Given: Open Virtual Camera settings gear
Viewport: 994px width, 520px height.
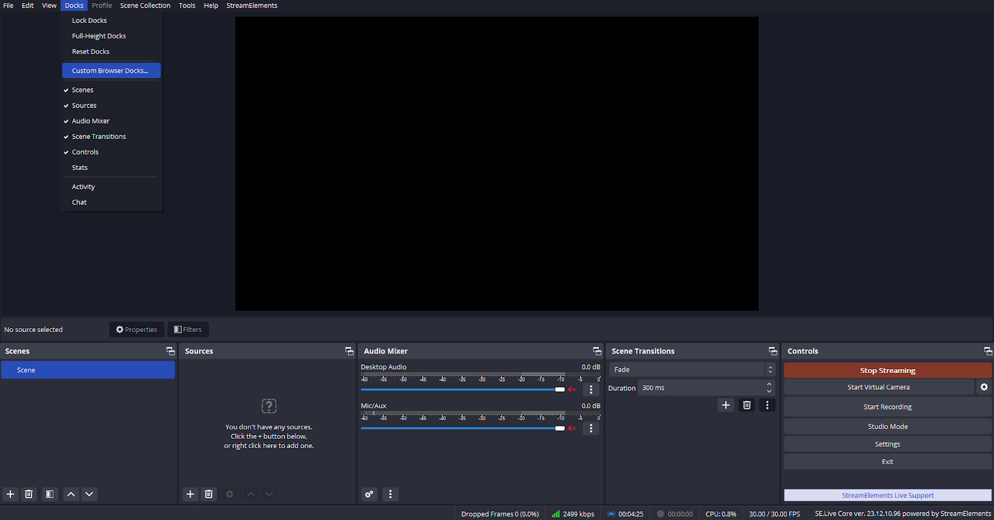Looking at the screenshot, I should pyautogui.click(x=984, y=387).
